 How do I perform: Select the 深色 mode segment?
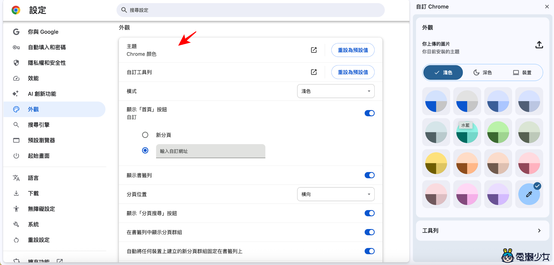[x=483, y=72]
